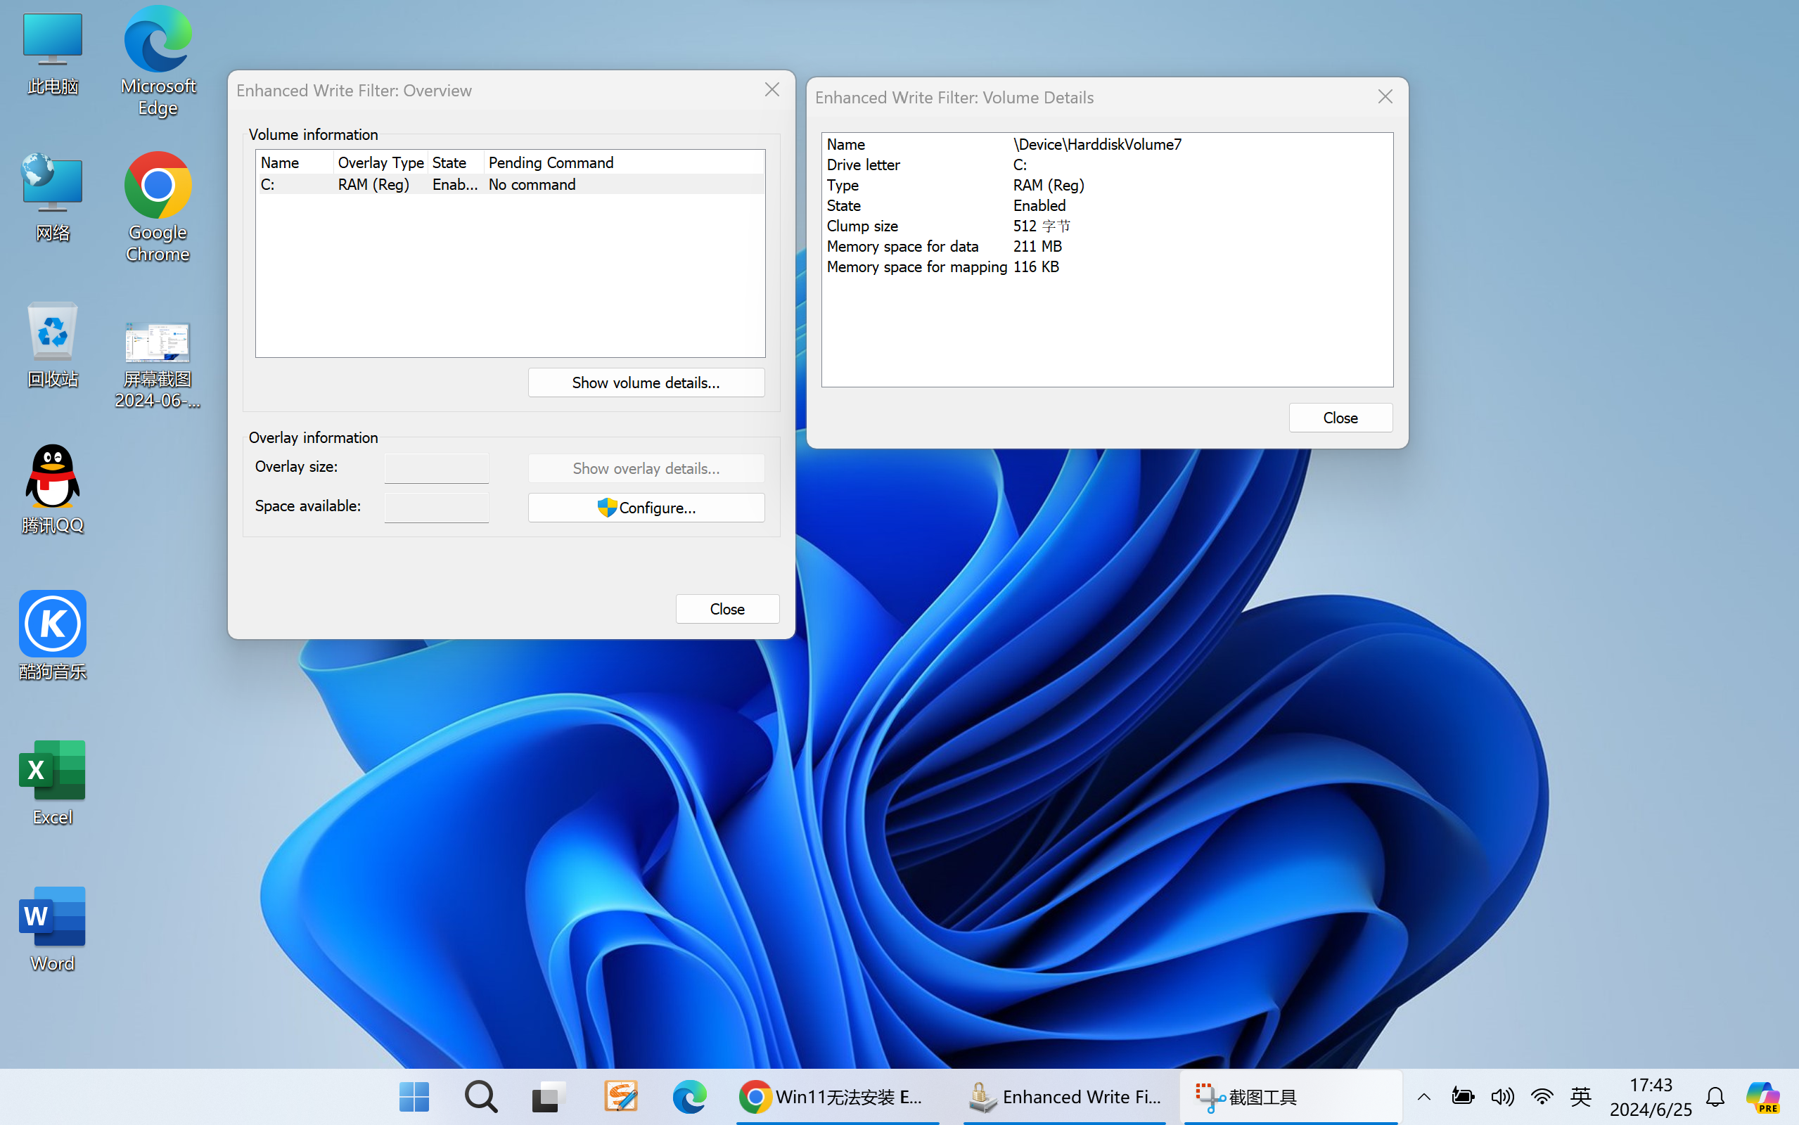Select the 屏幕截图 2024-06 file thumbnail
Image resolution: width=1799 pixels, height=1125 pixels.
click(158, 365)
